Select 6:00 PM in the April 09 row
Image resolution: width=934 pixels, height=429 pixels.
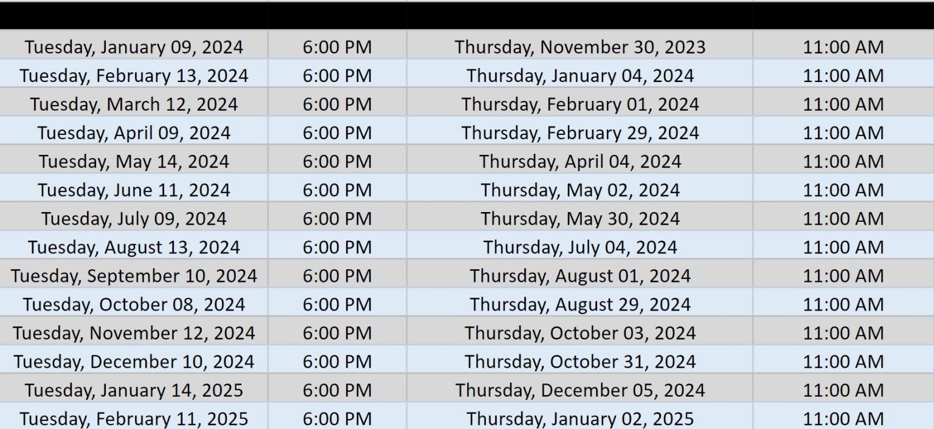pos(337,133)
